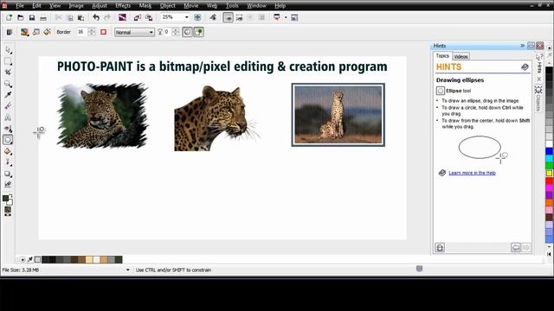Click the Hints home button at panel bottom
Viewport: 554px width, 311px height.
440,248
